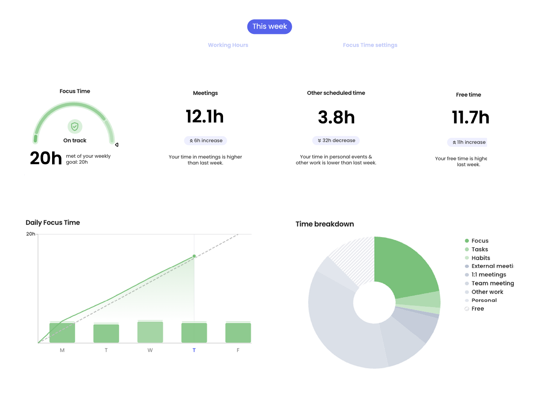This screenshot has width=543, height=401.
Task: Toggle Team meeting legend entry
Action: click(492, 283)
